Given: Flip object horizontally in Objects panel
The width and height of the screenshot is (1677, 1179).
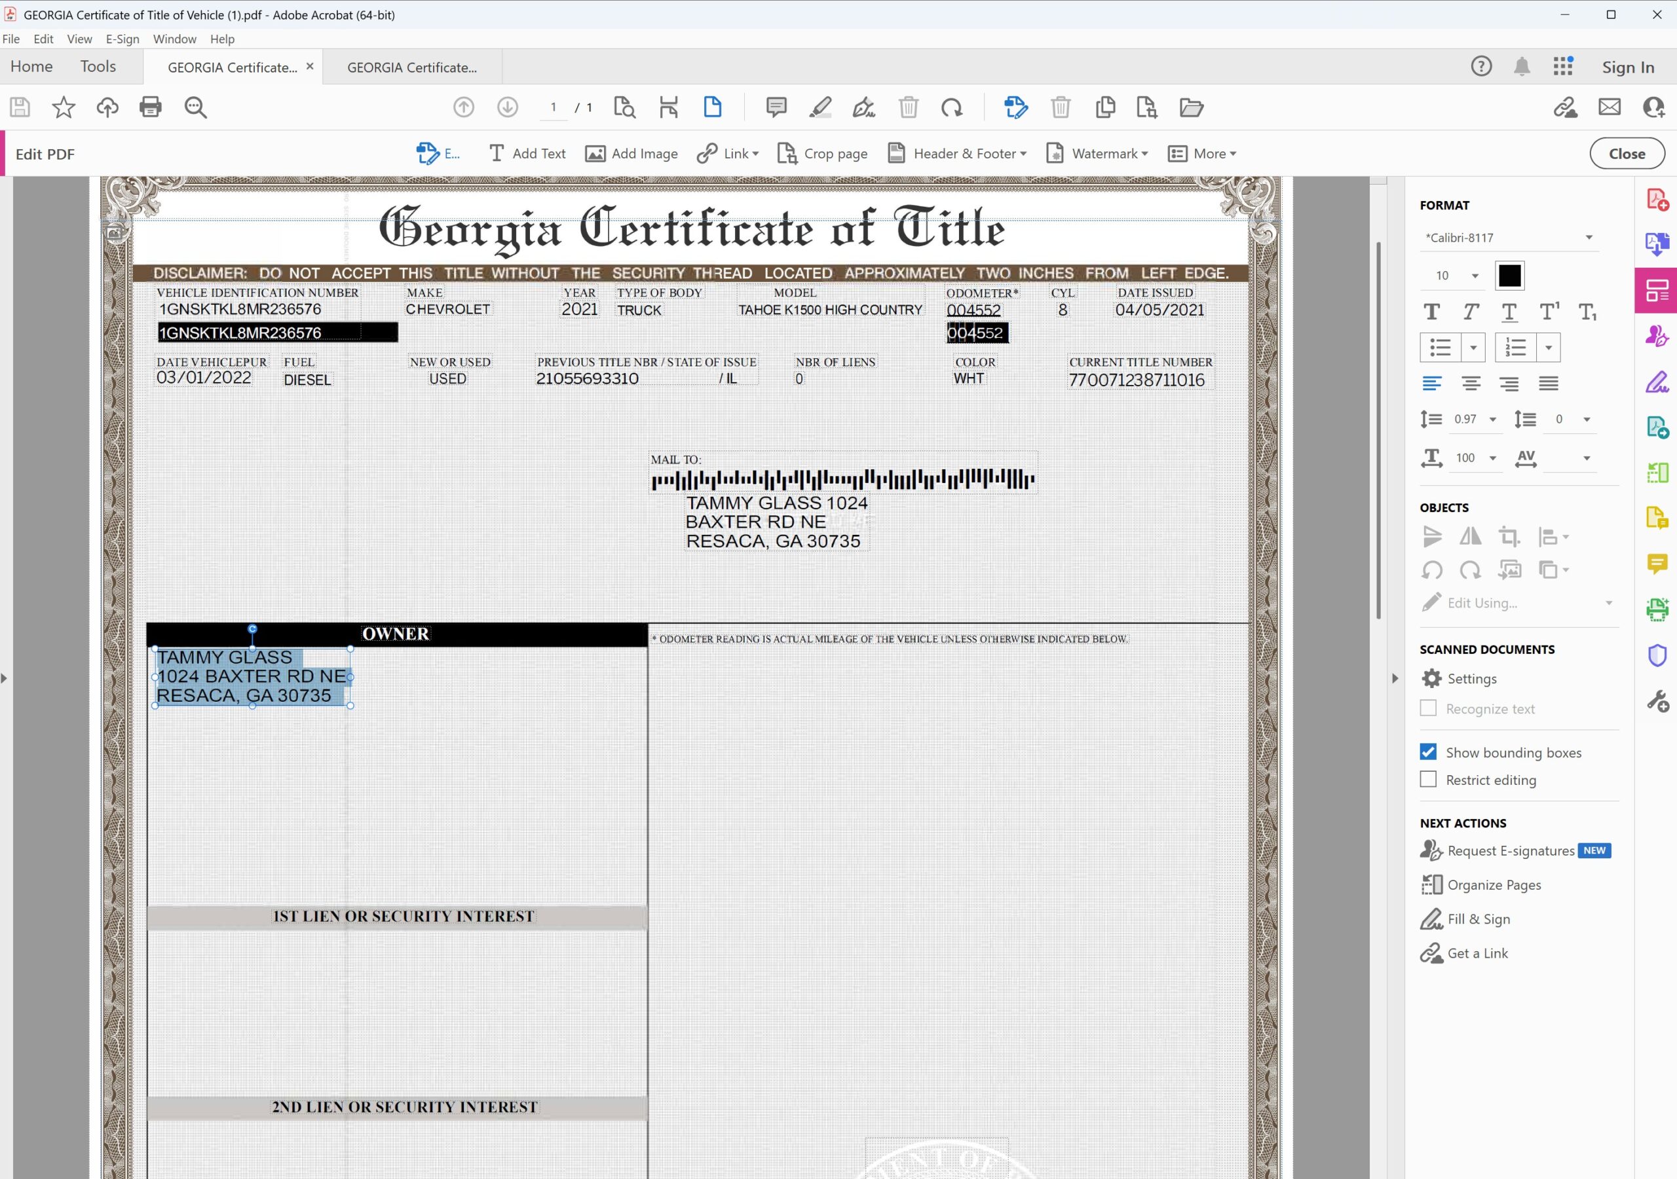Looking at the screenshot, I should coord(1470,537).
